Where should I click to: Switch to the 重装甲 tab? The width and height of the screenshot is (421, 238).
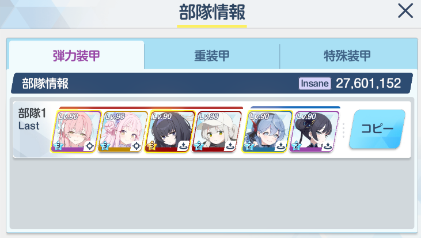click(212, 56)
